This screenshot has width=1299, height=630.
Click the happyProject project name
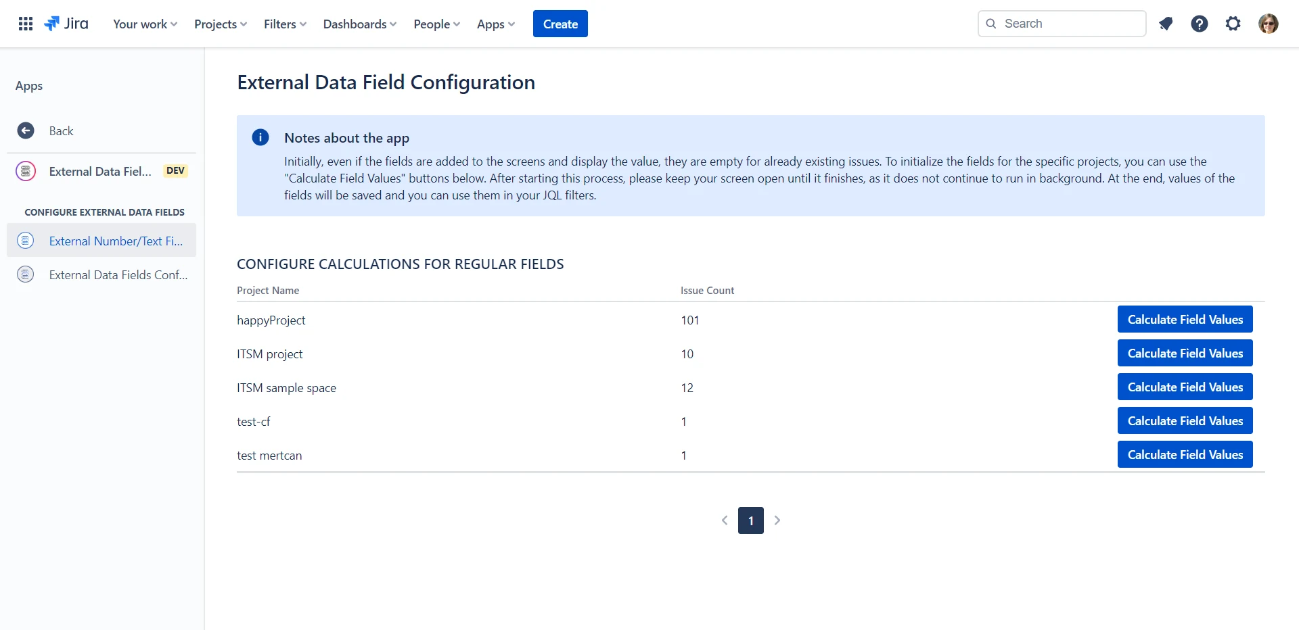point(271,320)
